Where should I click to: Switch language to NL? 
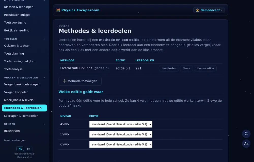tap(20, 149)
